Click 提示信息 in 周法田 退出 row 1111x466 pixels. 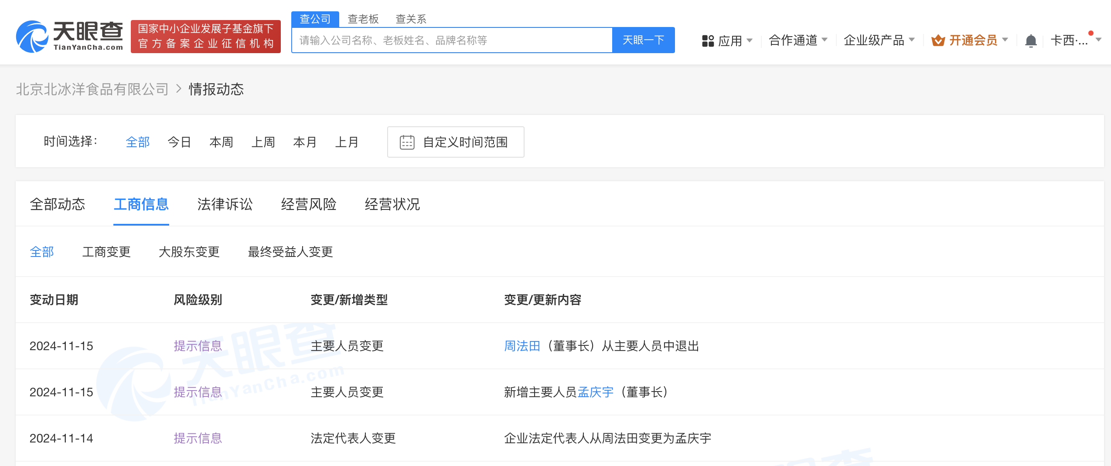click(198, 346)
